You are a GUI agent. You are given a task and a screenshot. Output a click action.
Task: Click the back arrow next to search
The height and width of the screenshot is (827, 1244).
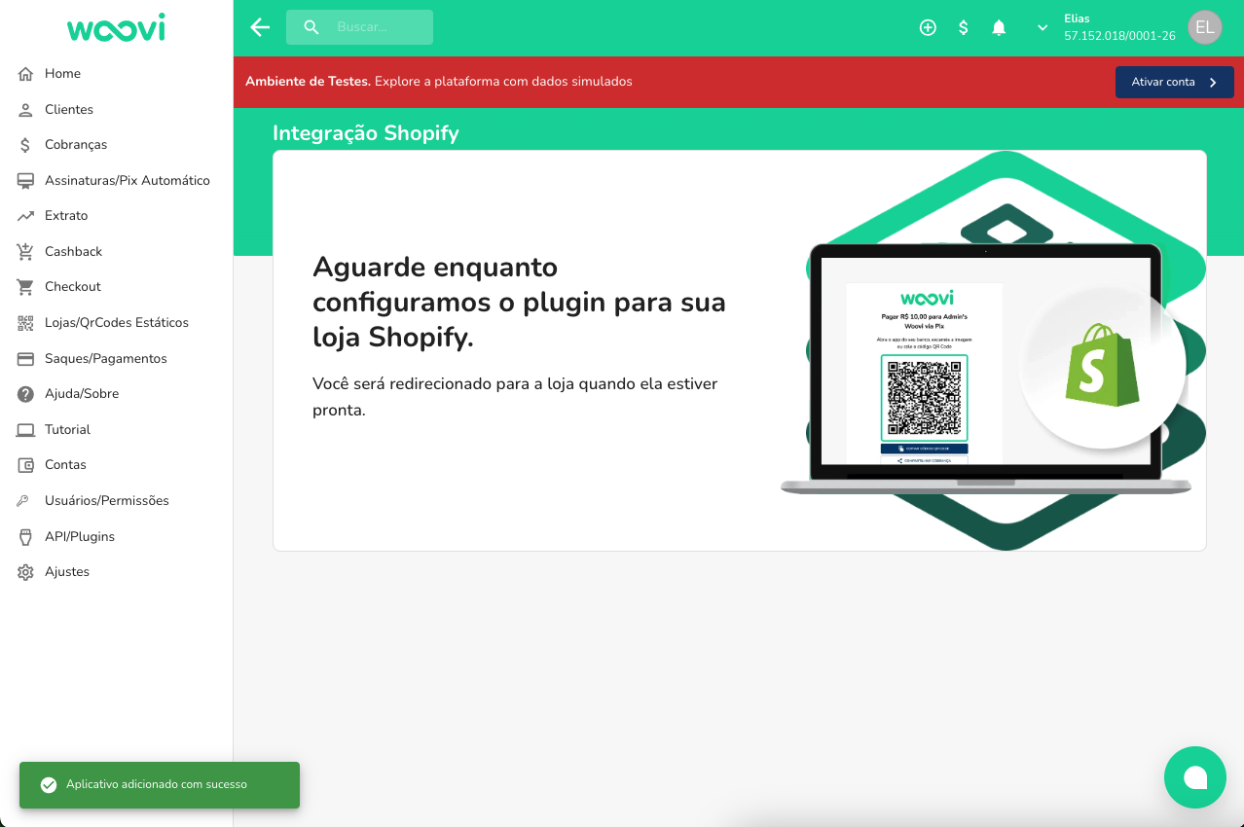click(259, 27)
